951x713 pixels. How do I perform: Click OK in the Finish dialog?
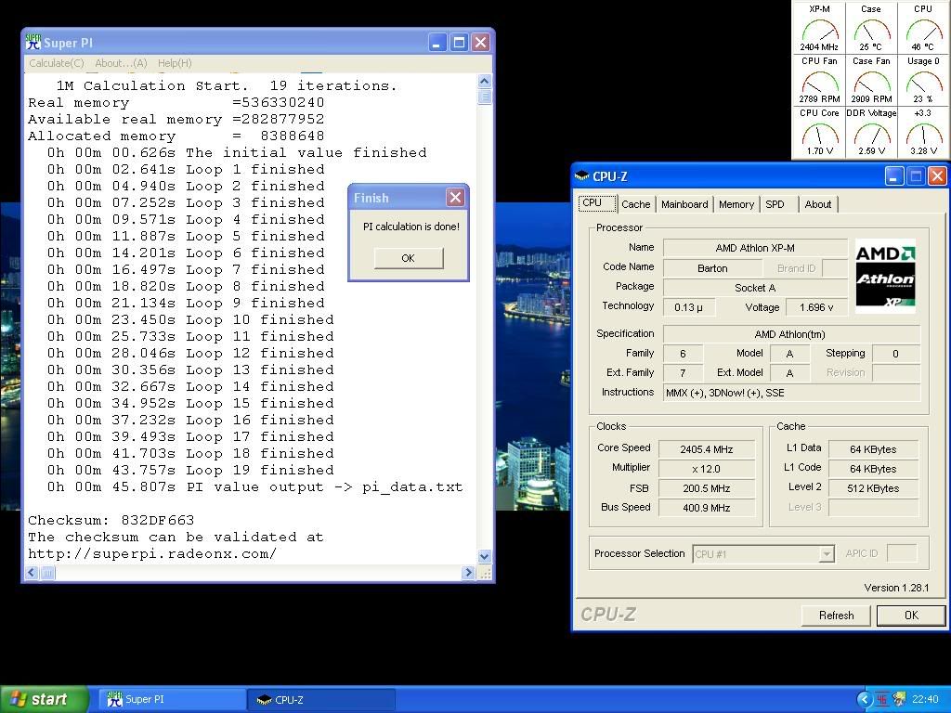tap(409, 258)
